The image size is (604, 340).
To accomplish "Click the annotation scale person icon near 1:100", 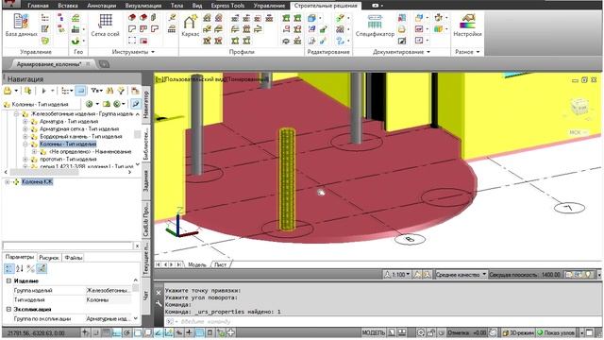I will 387,275.
